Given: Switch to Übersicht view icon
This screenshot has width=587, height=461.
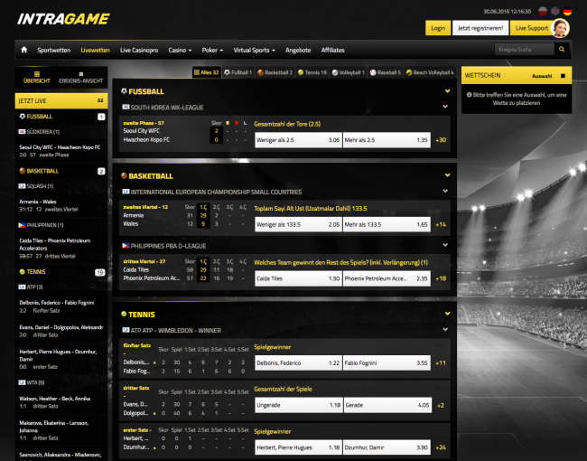Looking at the screenshot, I should [x=37, y=77].
